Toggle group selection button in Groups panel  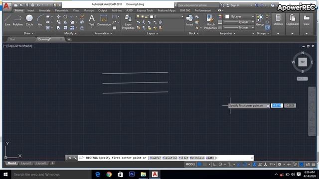268,28
